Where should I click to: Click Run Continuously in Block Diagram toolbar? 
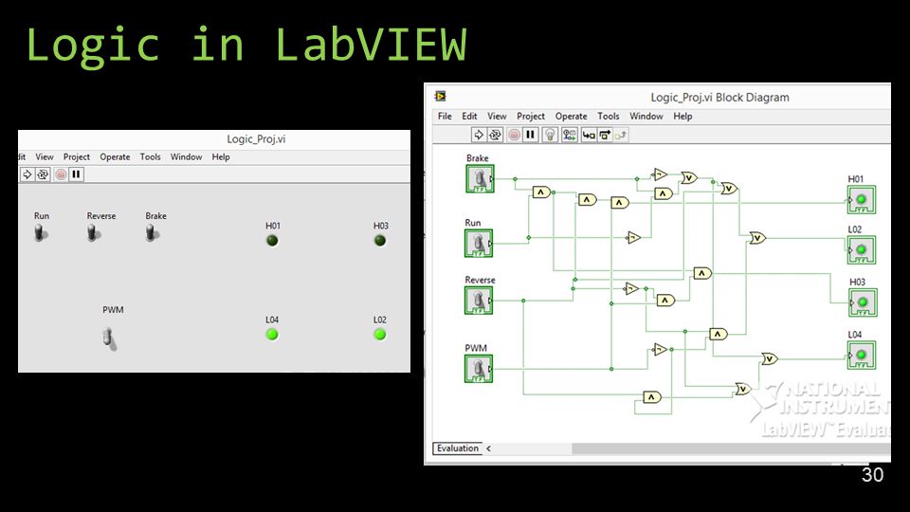495,135
